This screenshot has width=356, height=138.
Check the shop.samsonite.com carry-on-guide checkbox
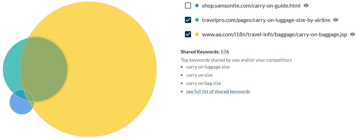188,5
